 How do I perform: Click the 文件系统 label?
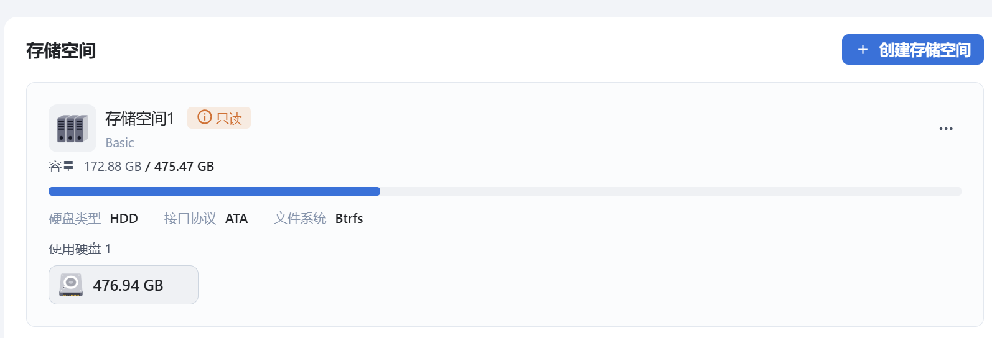pos(300,219)
